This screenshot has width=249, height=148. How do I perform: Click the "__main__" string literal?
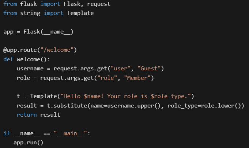70,133
